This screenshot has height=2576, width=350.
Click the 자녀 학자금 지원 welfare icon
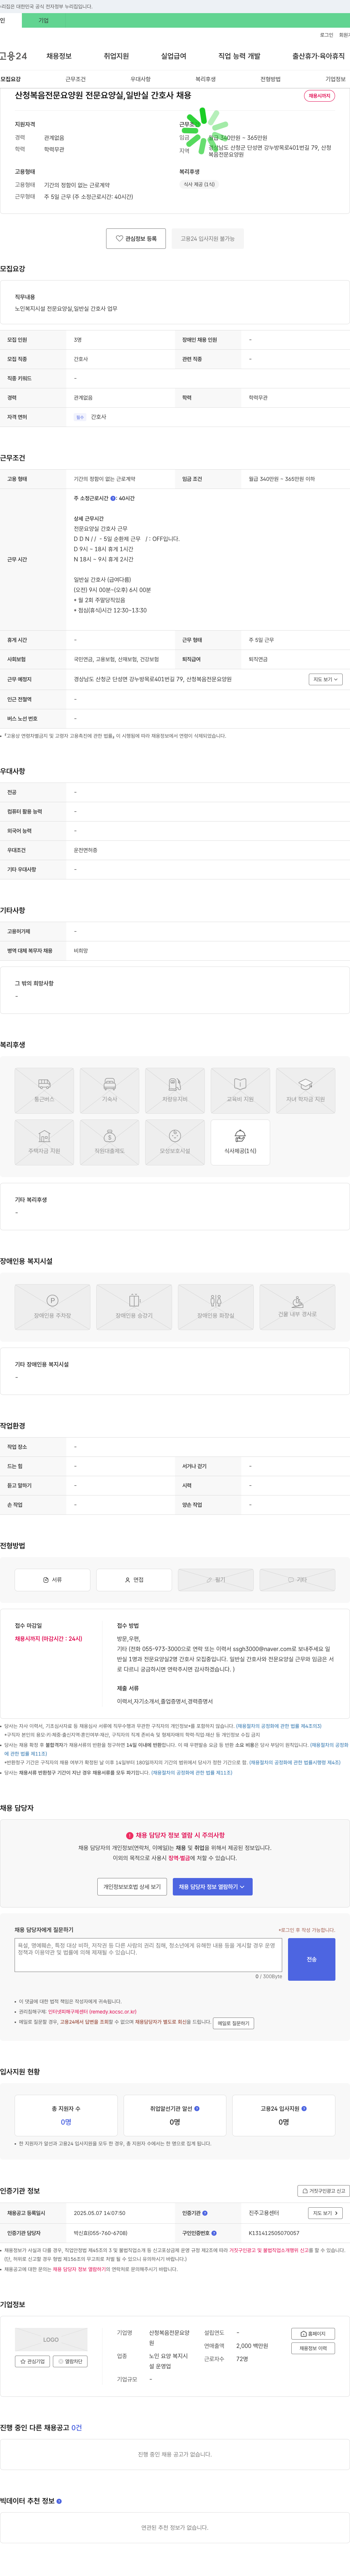305,1091
